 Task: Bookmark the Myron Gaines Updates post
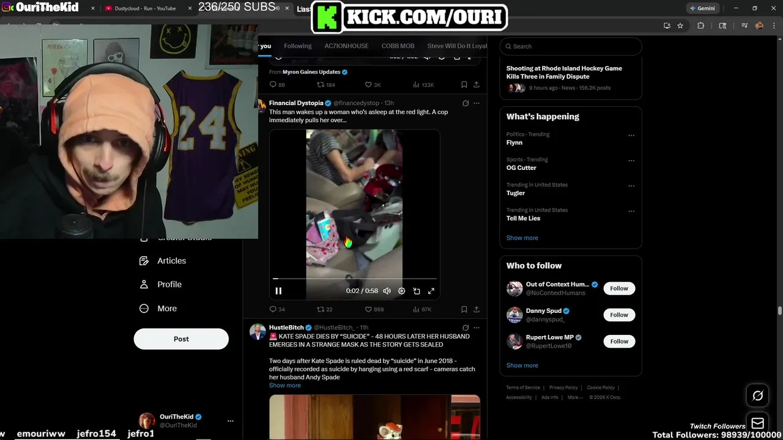[x=464, y=85]
